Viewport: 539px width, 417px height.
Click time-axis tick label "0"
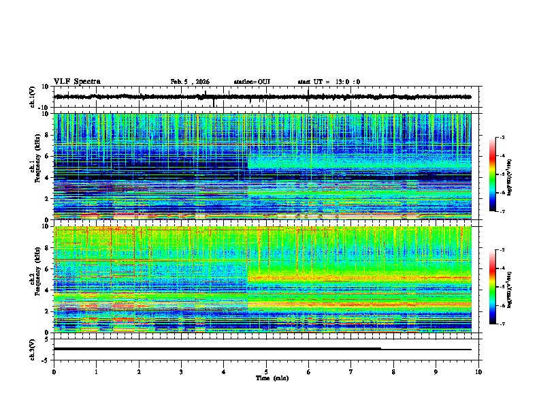[x=54, y=372]
